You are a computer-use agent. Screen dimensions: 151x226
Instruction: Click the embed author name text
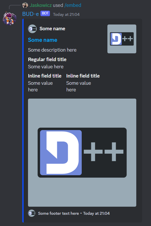point(52,29)
